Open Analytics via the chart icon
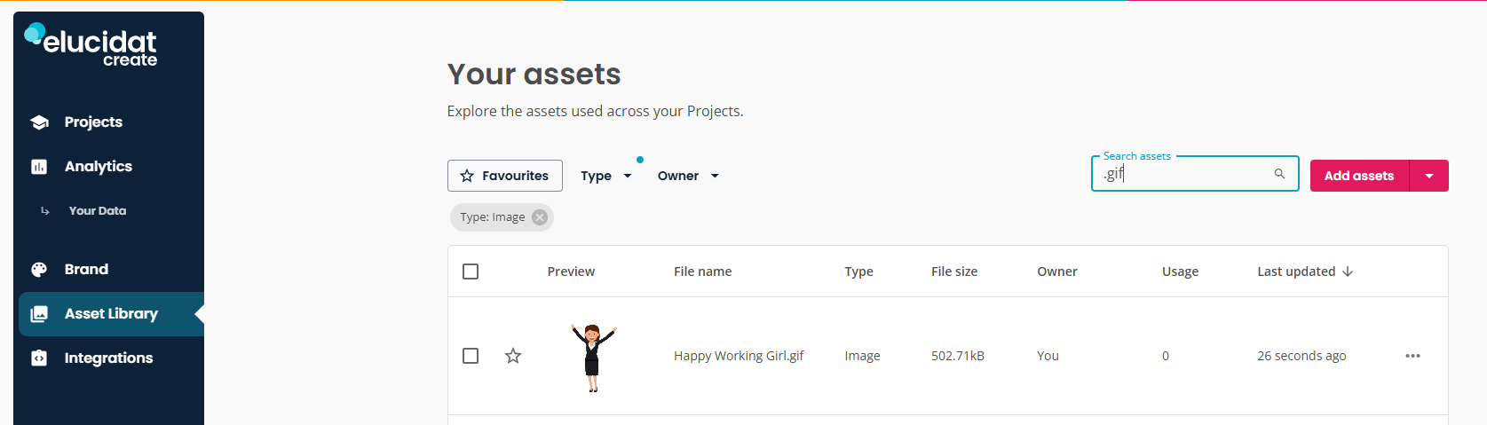Viewport: 1487px width, 425px height. (x=39, y=167)
